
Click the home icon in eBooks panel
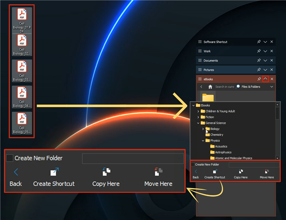[210, 87]
